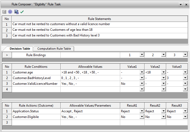Open Value3 dropdown for Customer.ValidLicenceNumber
This screenshot has width=190, height=132.
tap(185, 83)
